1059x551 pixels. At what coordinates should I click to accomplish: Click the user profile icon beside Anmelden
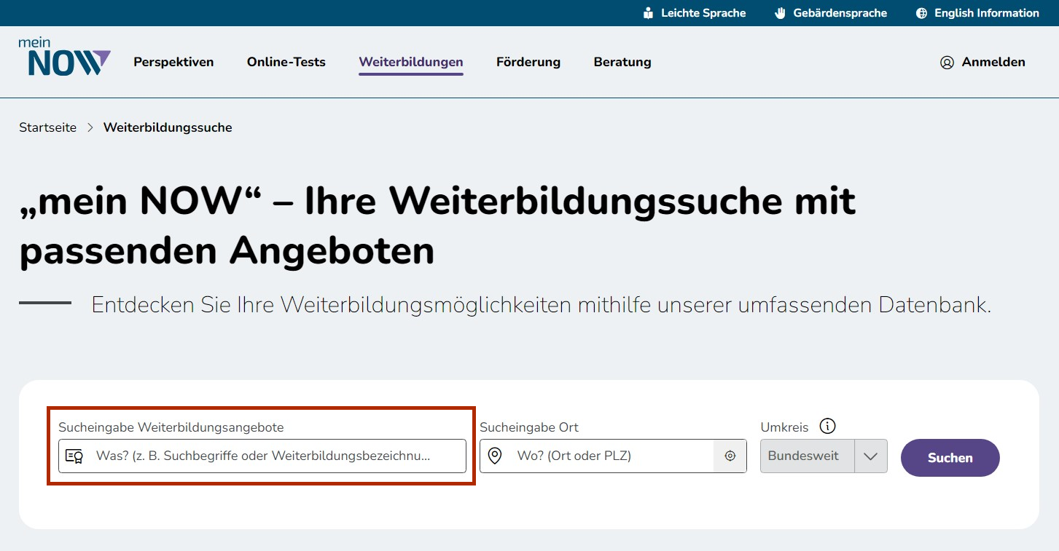pos(947,63)
